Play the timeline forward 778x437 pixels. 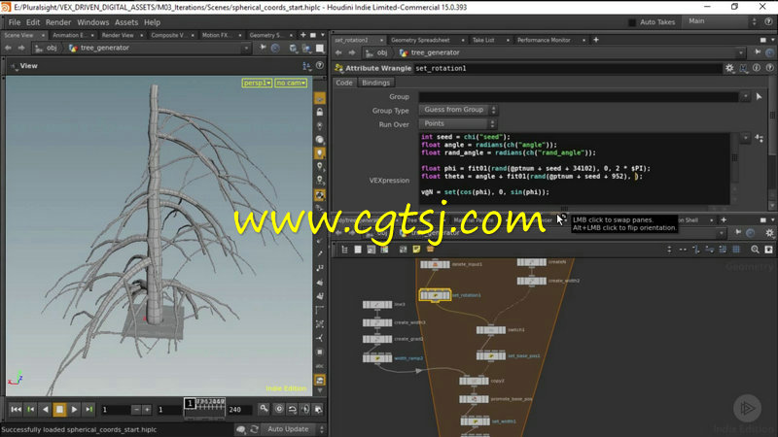(75, 409)
